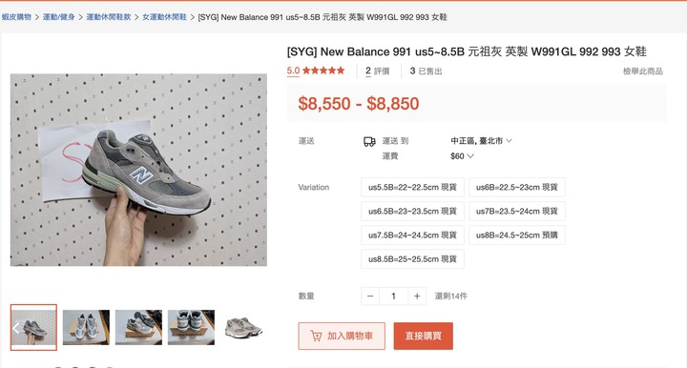Go to 運動/健身 breadcrumb category
Screen dimensions: 687x368
click(59, 17)
